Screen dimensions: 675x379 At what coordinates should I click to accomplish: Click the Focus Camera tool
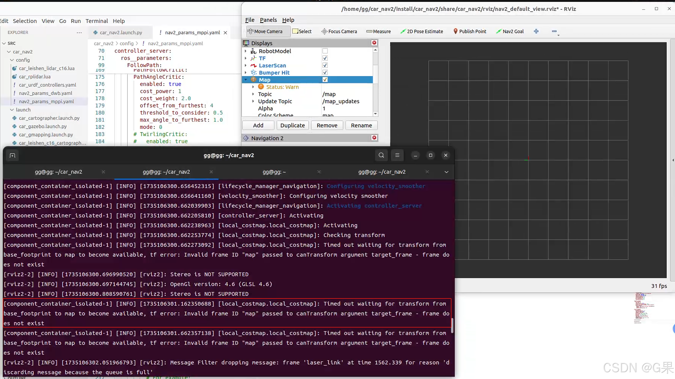(339, 31)
